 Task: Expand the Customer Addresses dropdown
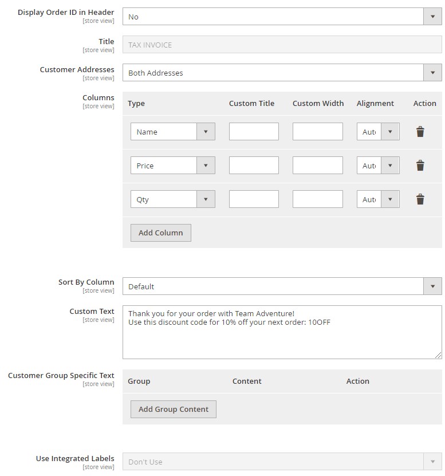pos(282,73)
